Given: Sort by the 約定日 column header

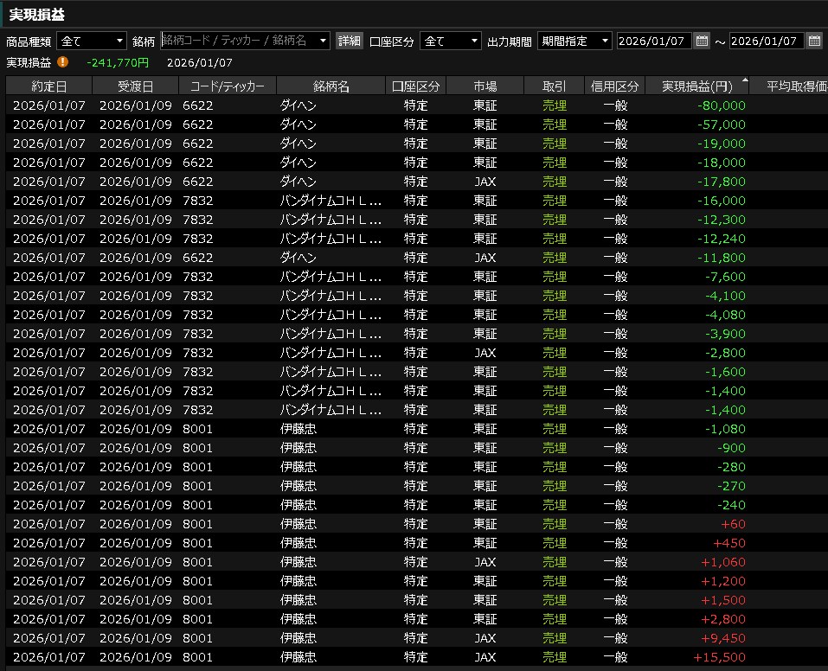Looking at the screenshot, I should [48, 86].
